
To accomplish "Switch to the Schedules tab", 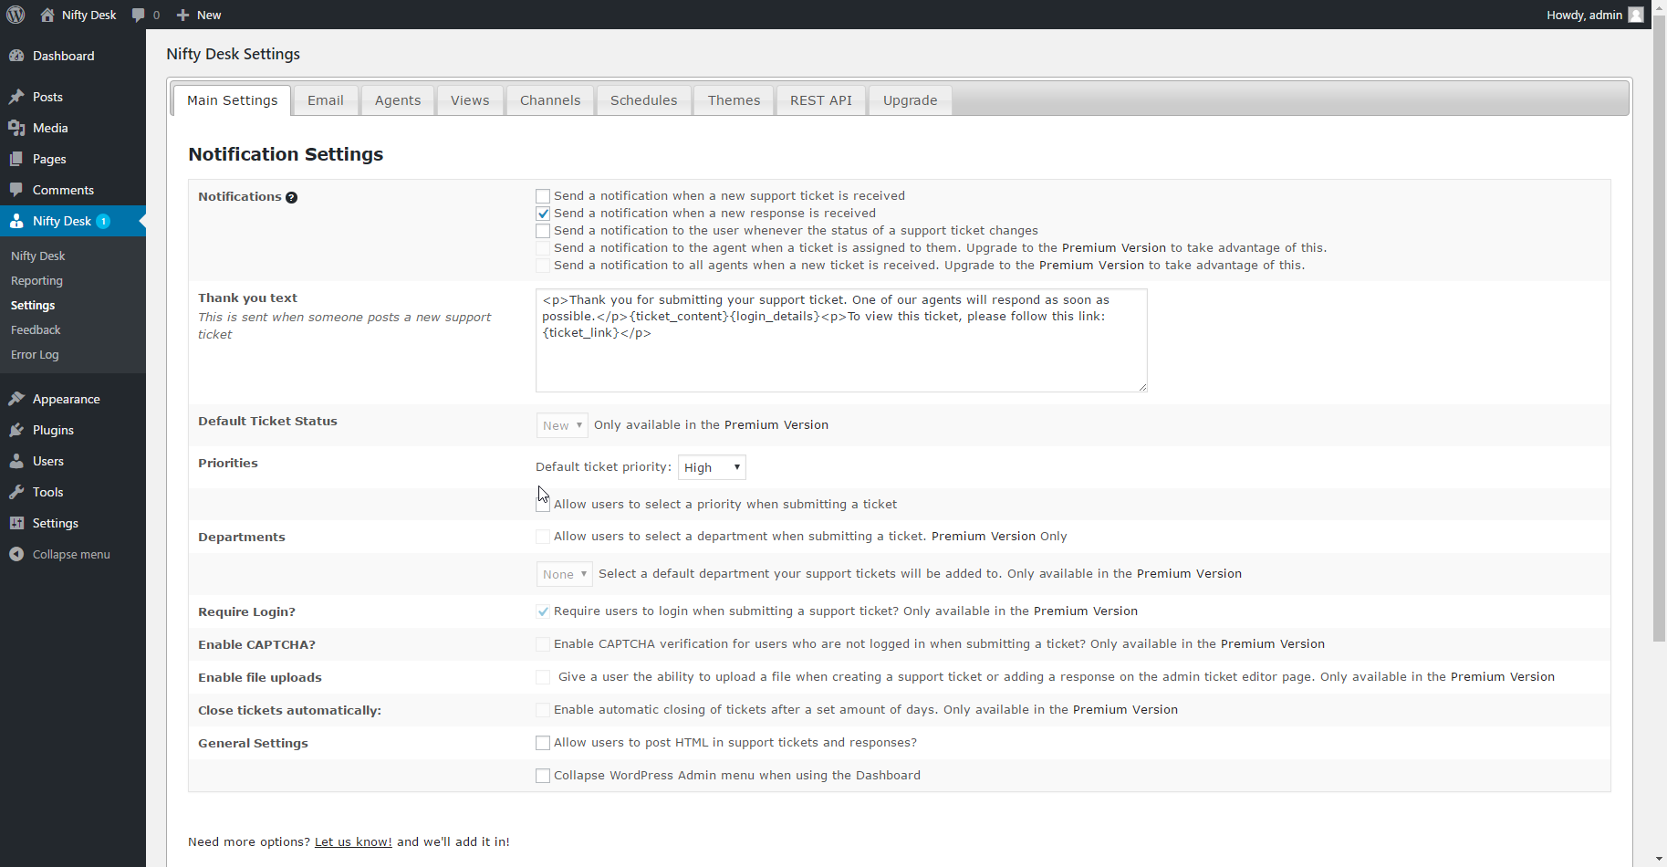I will [x=644, y=100].
